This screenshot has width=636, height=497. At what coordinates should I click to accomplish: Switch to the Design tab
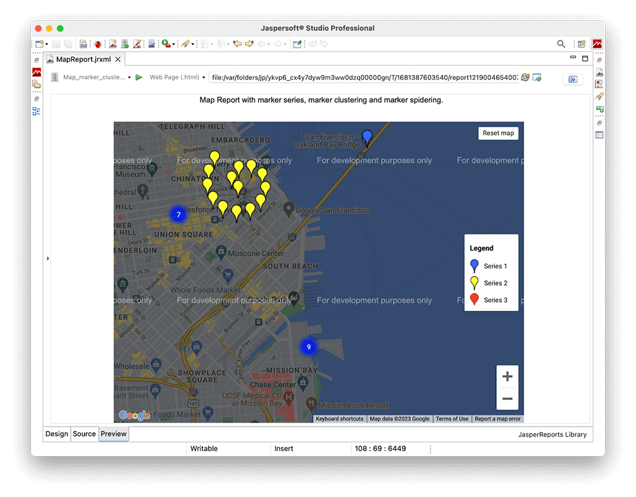(57, 433)
